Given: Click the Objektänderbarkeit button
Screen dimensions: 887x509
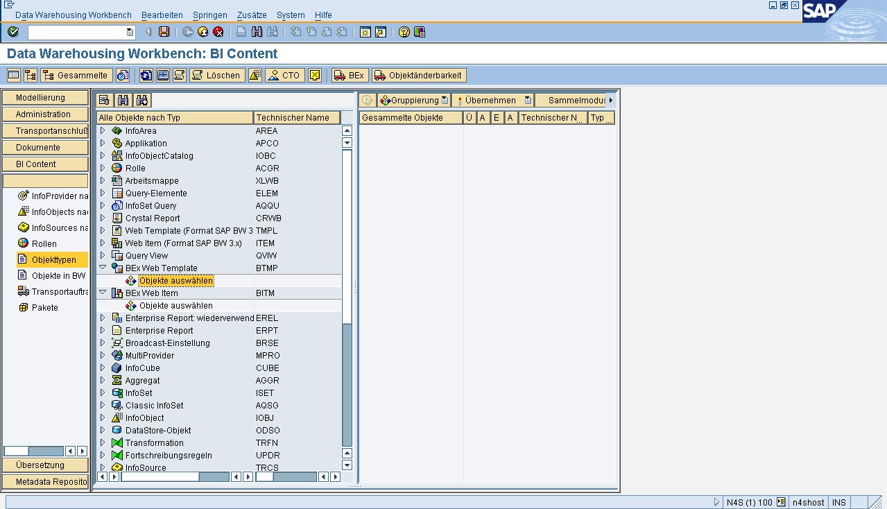Looking at the screenshot, I should (419, 75).
